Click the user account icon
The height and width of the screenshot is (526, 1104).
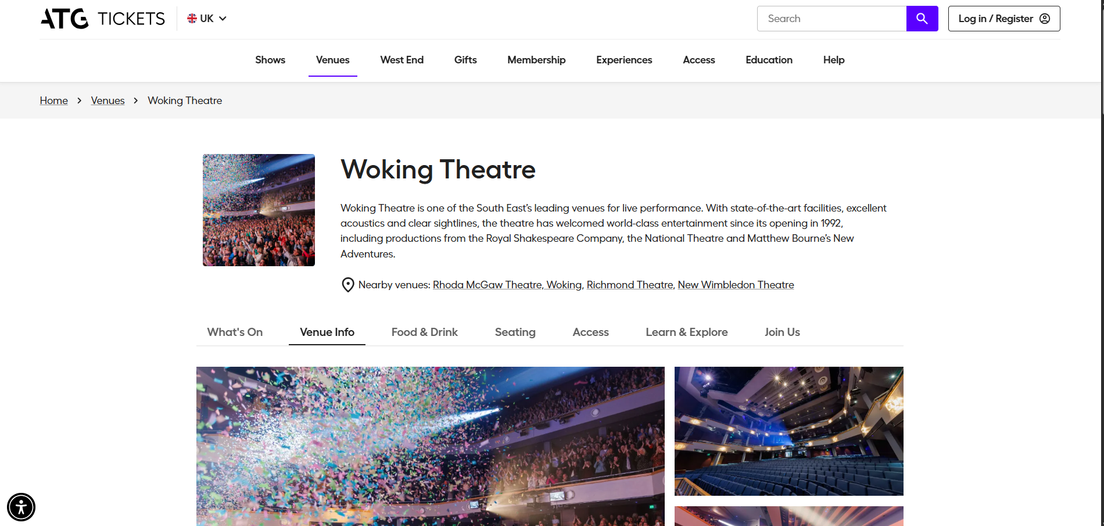click(1045, 19)
